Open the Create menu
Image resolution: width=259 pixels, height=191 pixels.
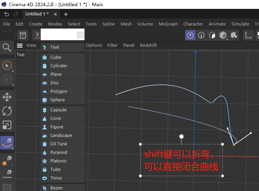pyautogui.click(x=36, y=24)
